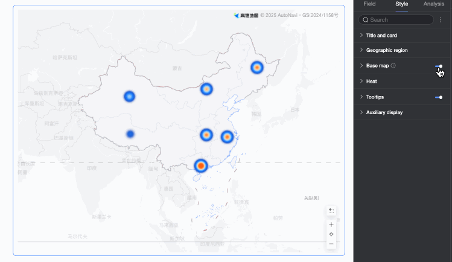The width and height of the screenshot is (452, 262).
Task: Click the blue heat point in Xinjiang
Action: tap(129, 96)
